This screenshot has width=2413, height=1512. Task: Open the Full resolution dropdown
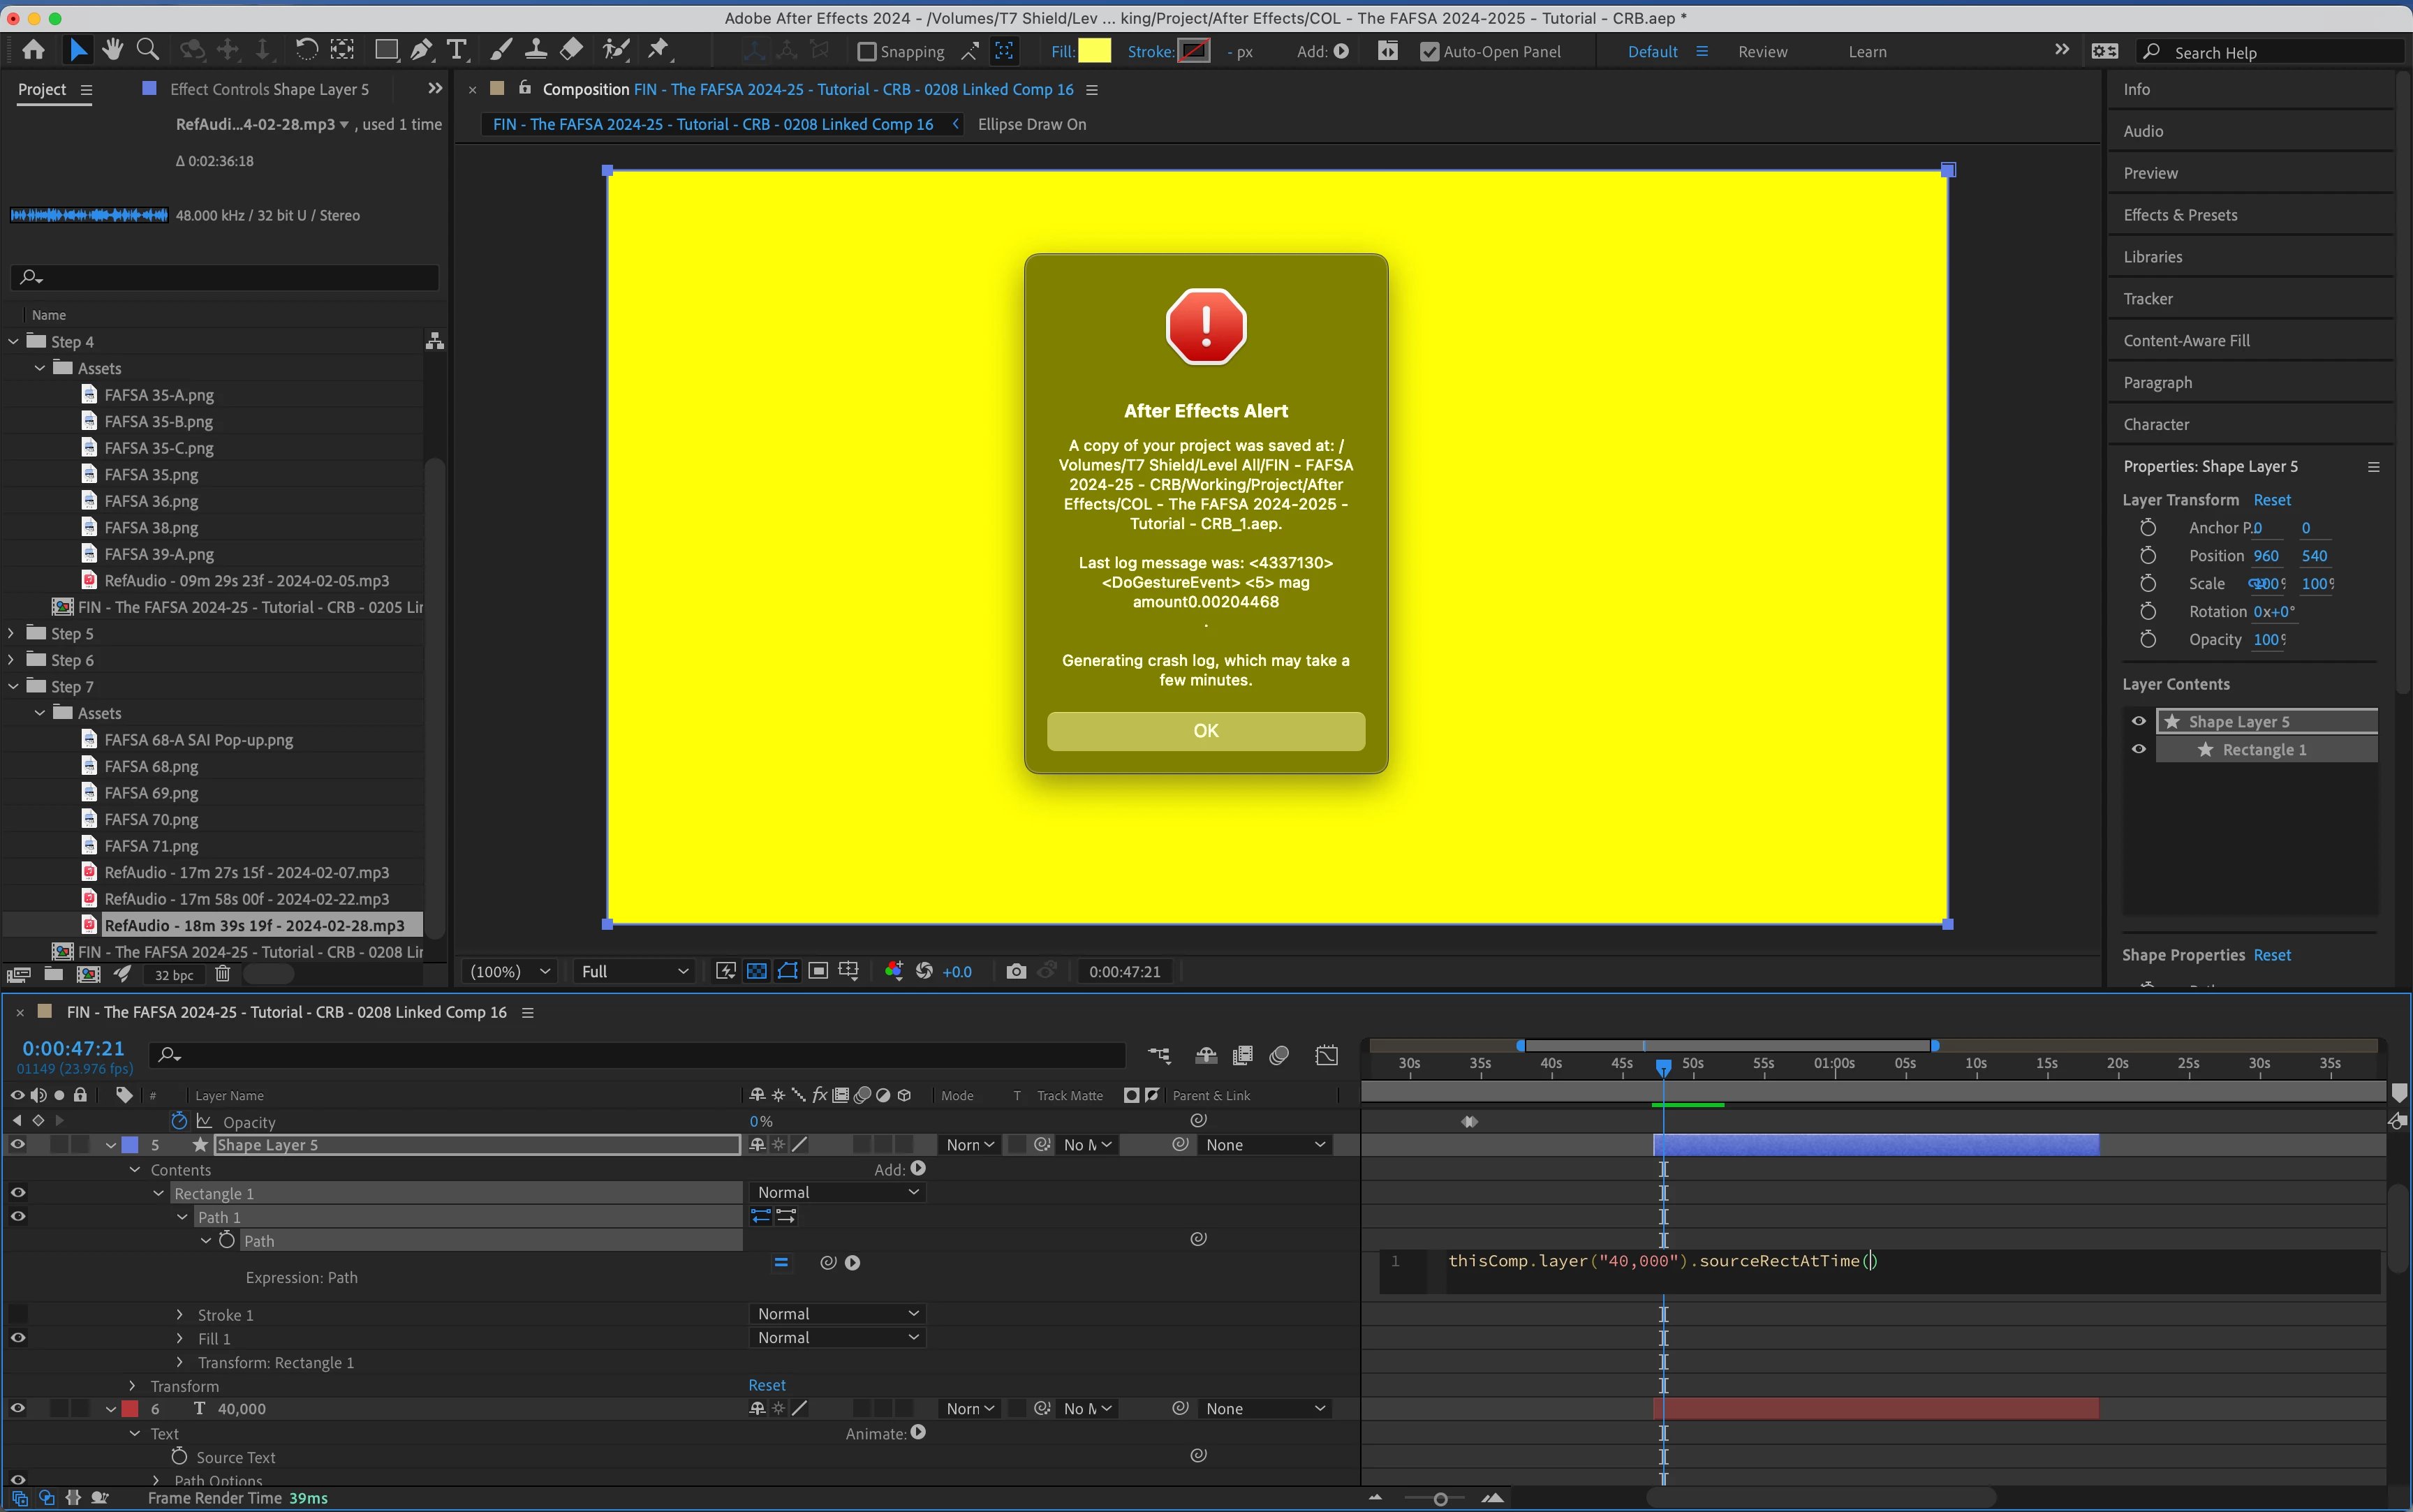pyautogui.click(x=634, y=971)
